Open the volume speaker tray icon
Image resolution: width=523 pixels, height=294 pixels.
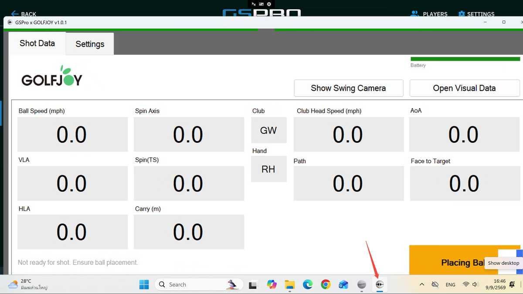(475, 284)
